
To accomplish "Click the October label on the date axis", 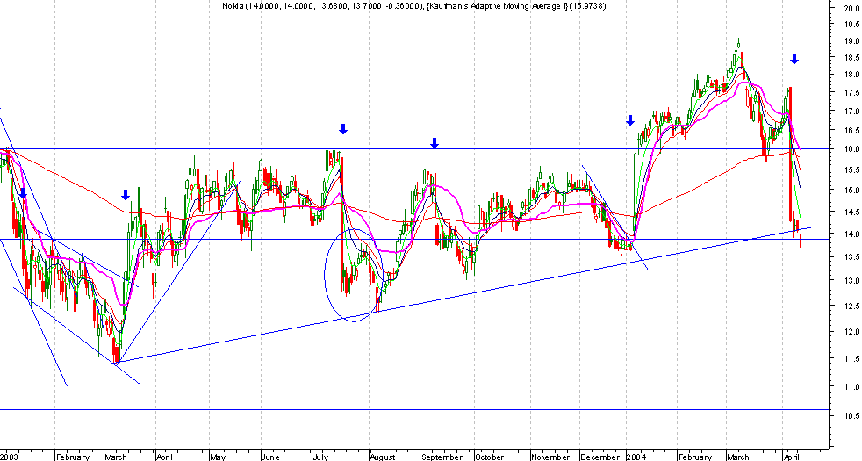I will (x=489, y=457).
